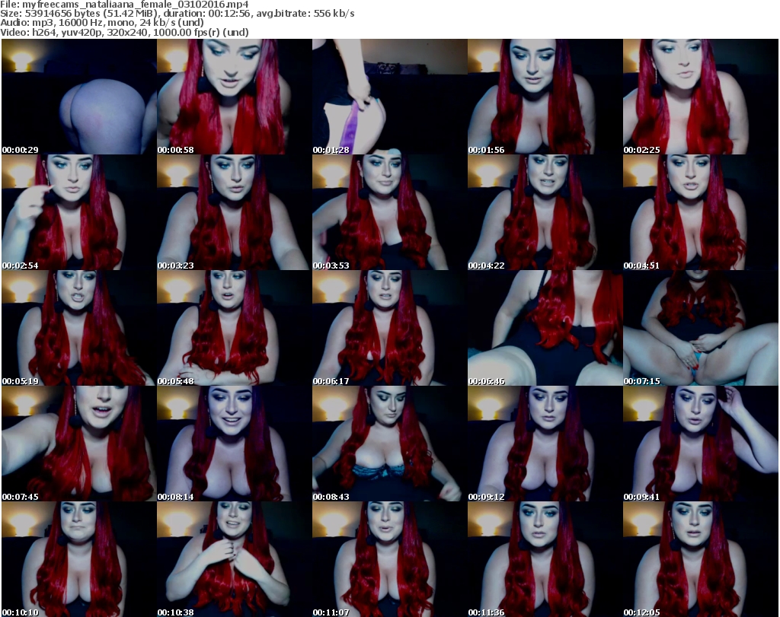
Task: Open the frame thumbnail stamped 00:10:38
Action: click(235, 559)
